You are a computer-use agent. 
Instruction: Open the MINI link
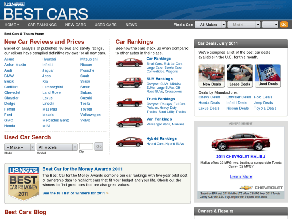pyautogui.click(x=46, y=126)
